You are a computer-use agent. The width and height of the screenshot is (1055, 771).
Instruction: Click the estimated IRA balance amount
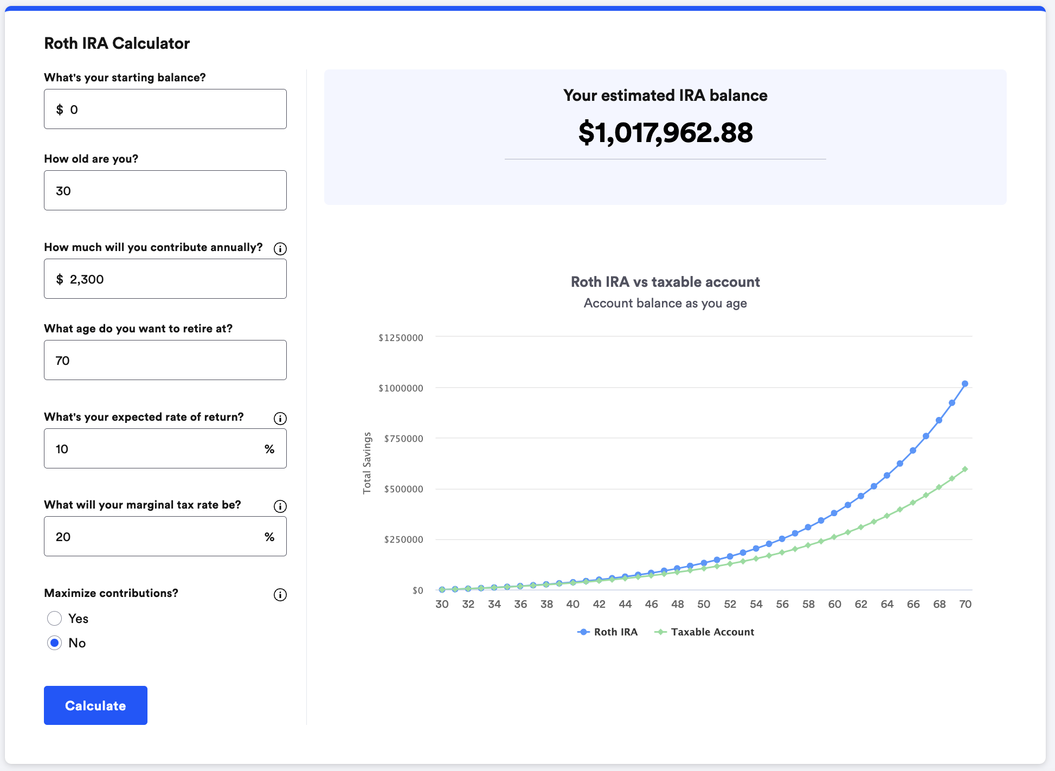(665, 133)
